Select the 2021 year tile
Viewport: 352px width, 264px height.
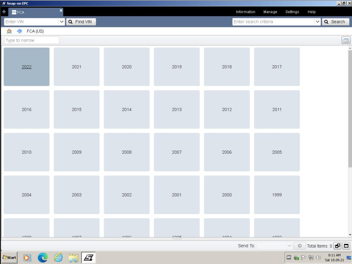[77, 67]
